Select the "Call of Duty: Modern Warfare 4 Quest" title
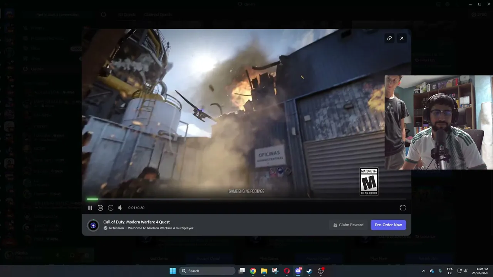 (136, 222)
